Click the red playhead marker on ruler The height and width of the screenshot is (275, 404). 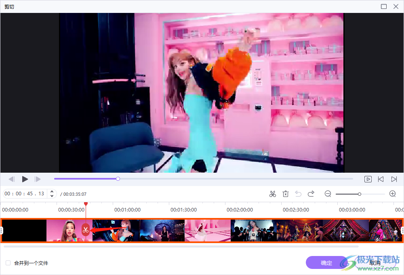point(86,204)
